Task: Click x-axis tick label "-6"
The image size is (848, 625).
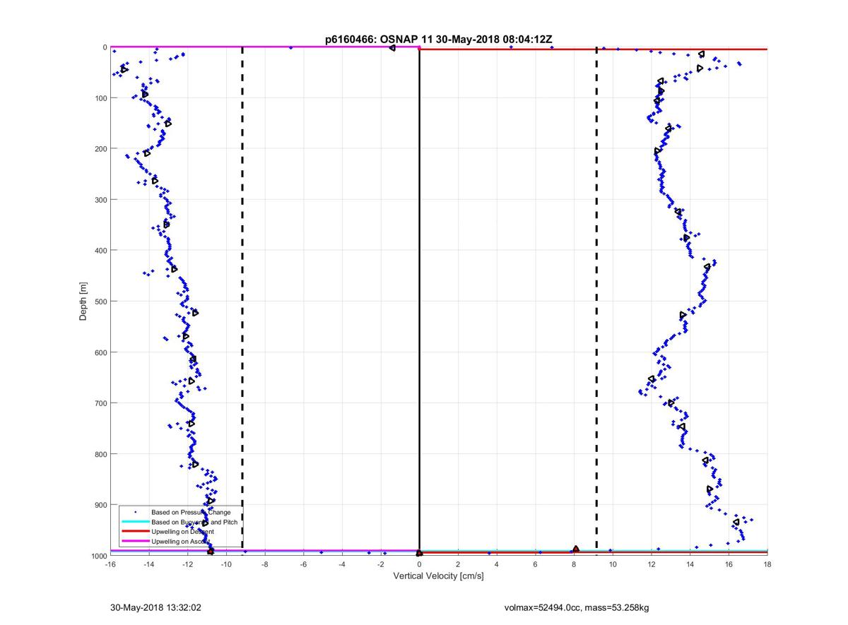Action: (x=304, y=564)
